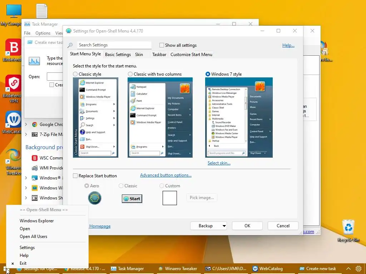
Task: Open the taskbar settings gear icon
Action: [x=358, y=269]
